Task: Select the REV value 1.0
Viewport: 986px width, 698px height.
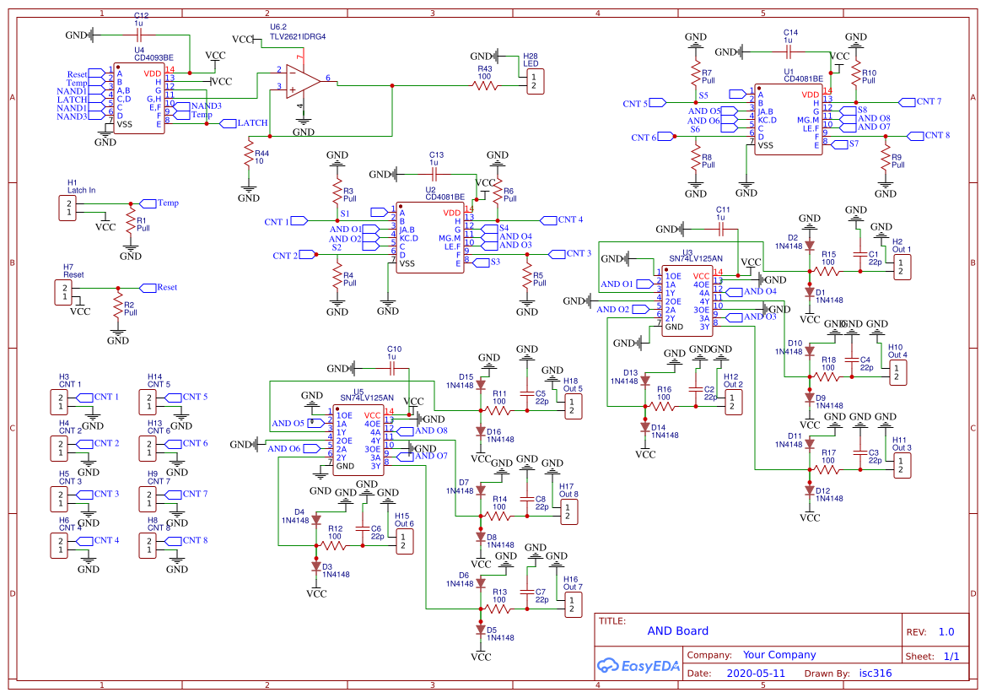Action: (x=946, y=632)
